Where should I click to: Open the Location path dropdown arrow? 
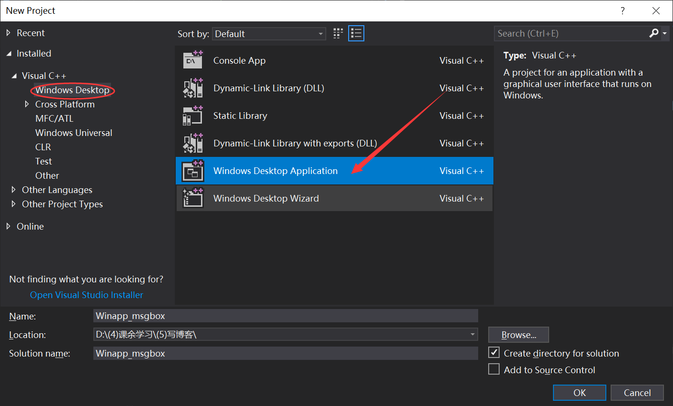(x=473, y=334)
